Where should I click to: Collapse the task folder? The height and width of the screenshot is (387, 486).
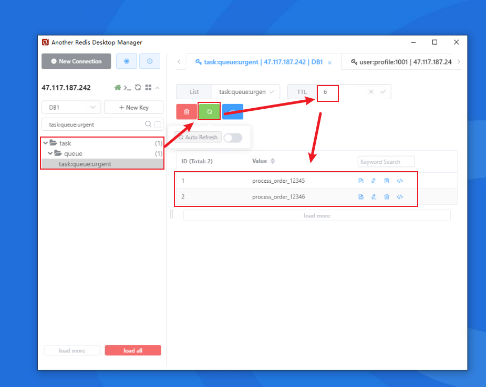[46, 143]
